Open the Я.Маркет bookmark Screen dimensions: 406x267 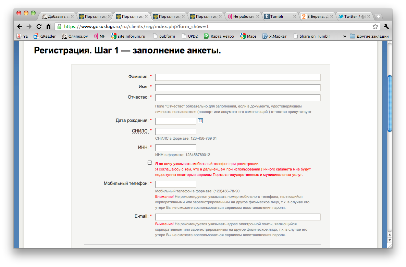click(x=274, y=36)
